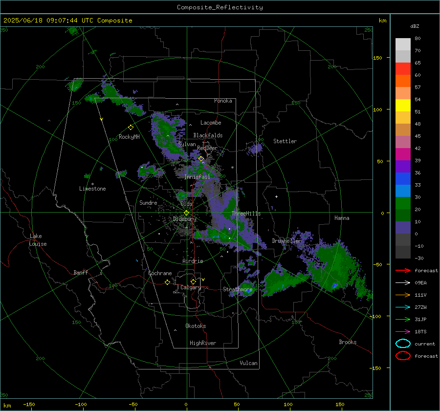Click the red forecast ellipse legend icon

[x=403, y=356]
